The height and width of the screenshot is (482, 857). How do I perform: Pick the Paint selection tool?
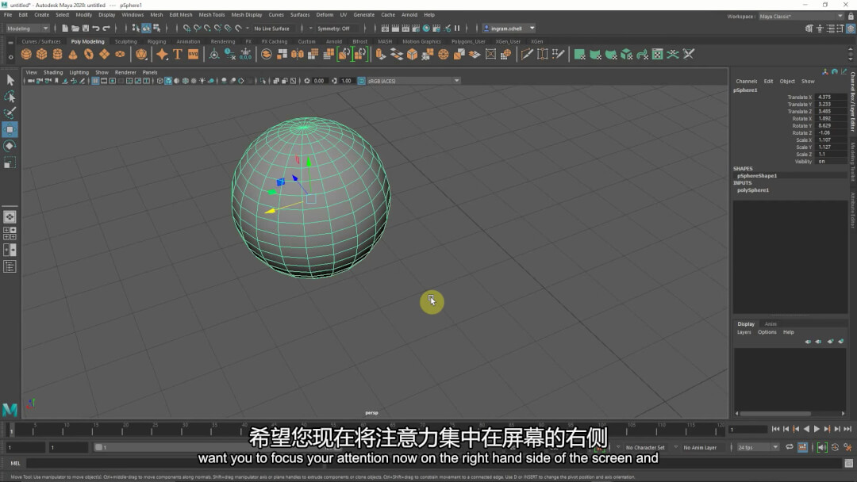pos(10,113)
